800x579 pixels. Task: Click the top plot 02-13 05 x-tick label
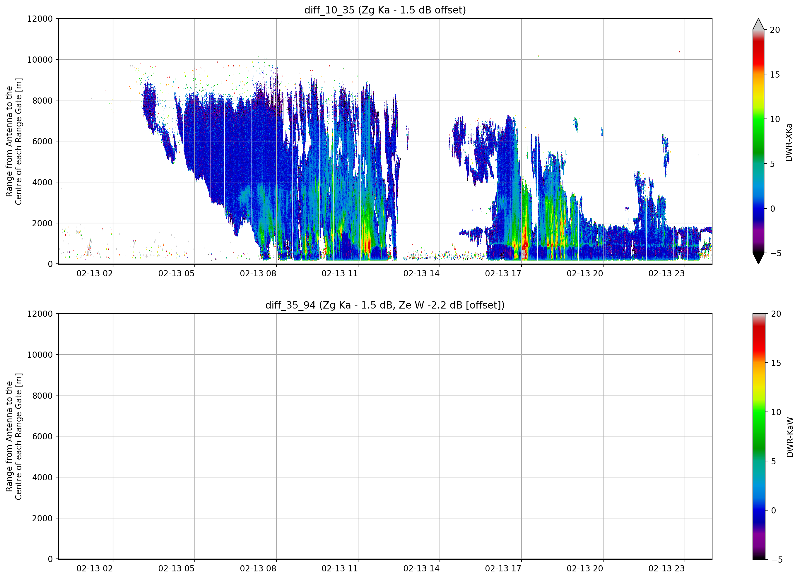(x=176, y=274)
